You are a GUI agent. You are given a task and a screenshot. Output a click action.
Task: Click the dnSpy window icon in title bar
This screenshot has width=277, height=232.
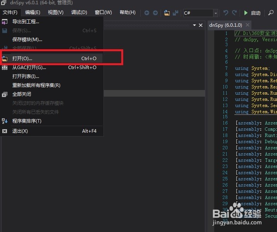click(x=3, y=2)
